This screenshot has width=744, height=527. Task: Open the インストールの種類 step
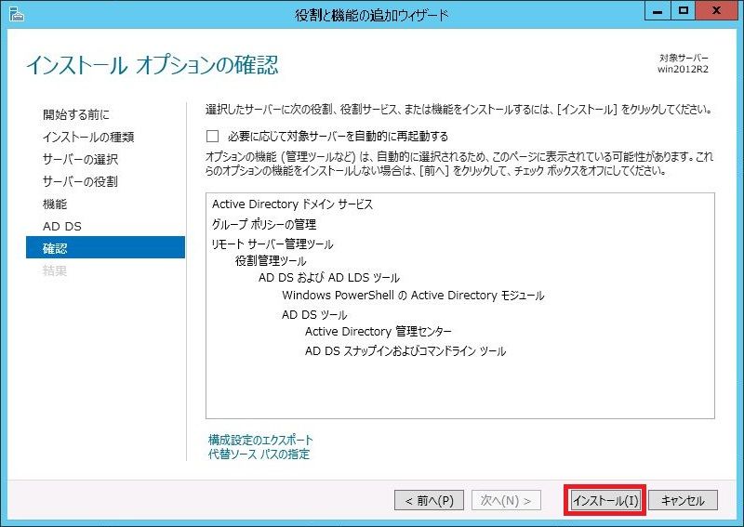[x=88, y=137]
